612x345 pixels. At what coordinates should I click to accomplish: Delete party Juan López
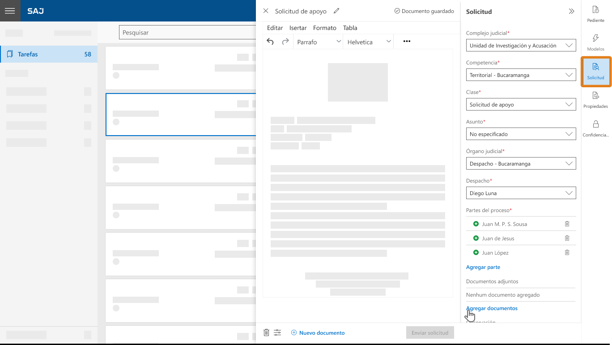[567, 252]
